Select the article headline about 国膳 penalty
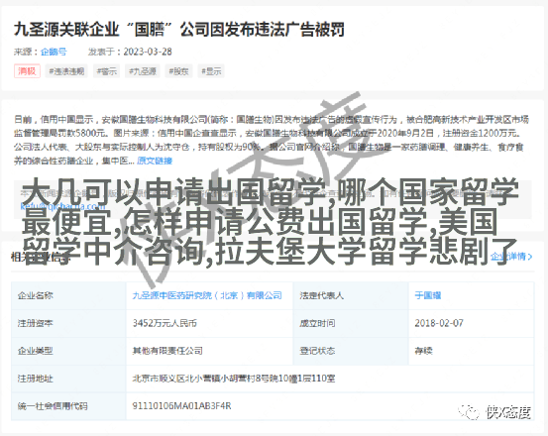 point(179,29)
